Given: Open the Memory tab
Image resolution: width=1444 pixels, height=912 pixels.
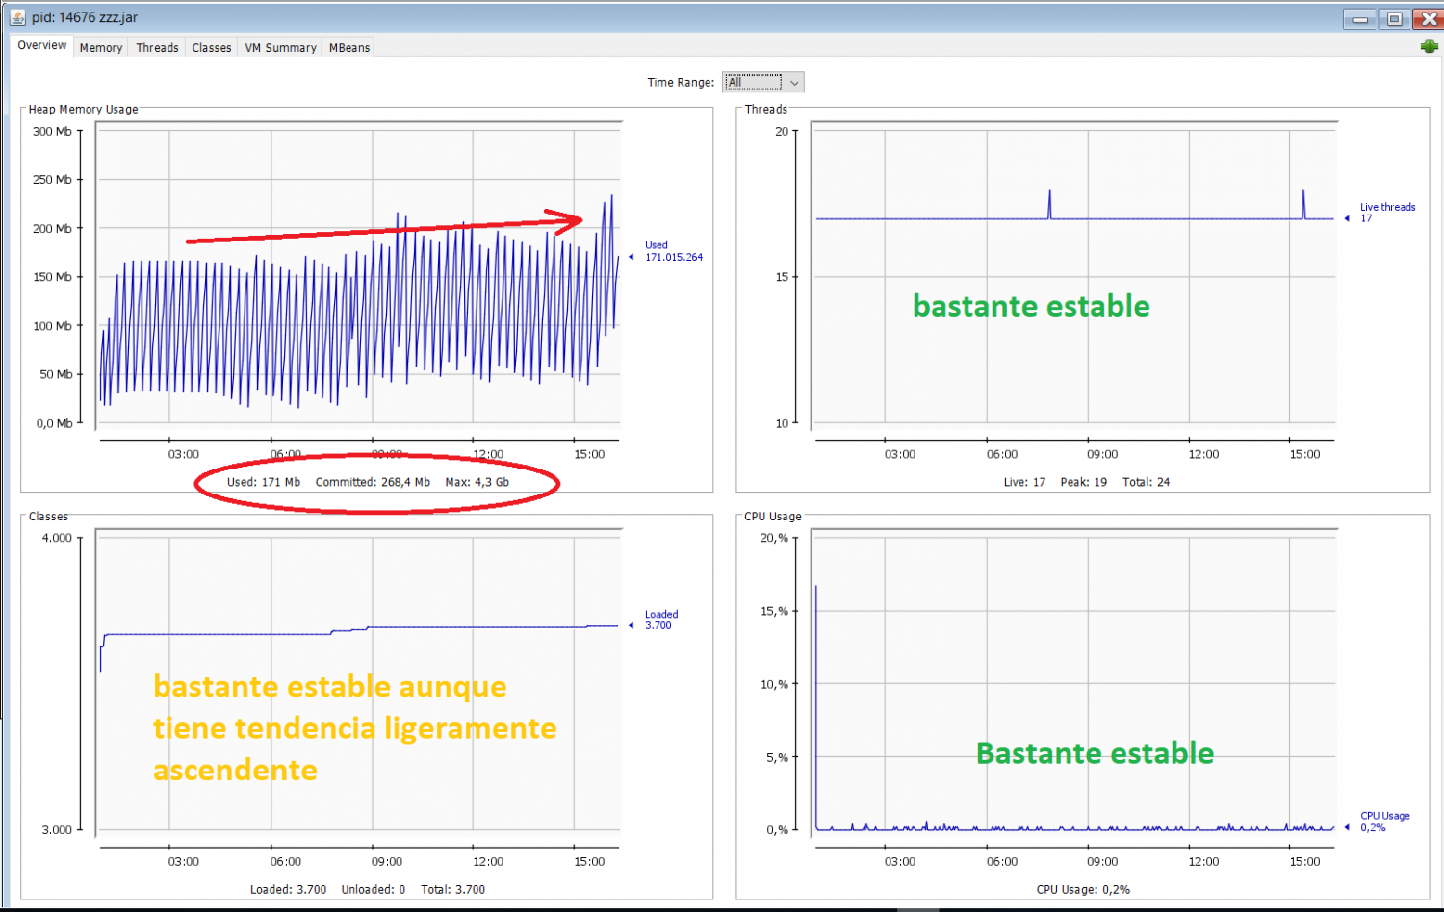Looking at the screenshot, I should tap(101, 47).
